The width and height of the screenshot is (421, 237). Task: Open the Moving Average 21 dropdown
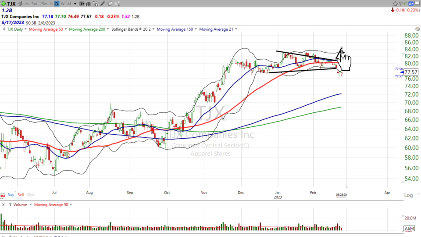236,29
